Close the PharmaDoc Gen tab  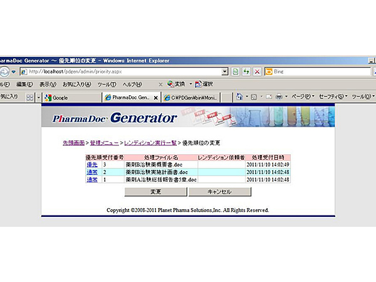(x=155, y=98)
